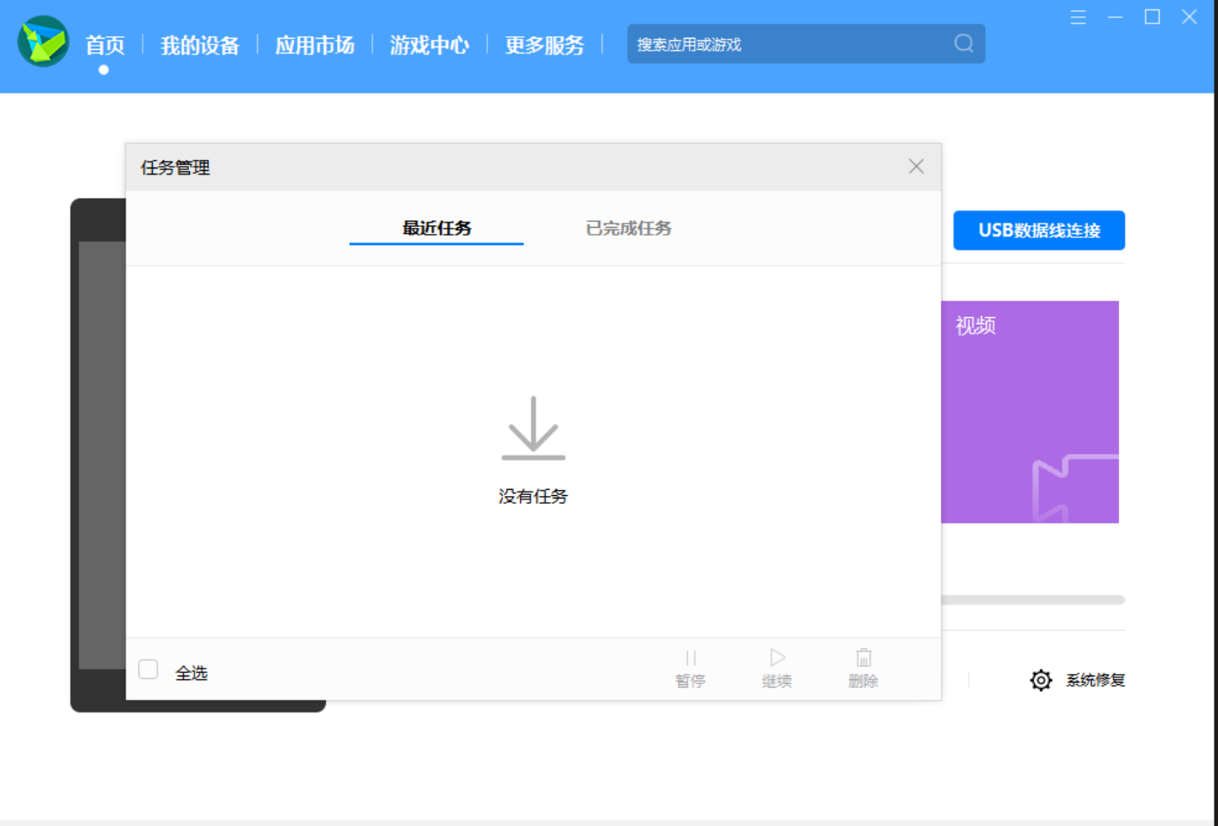Viewport: 1218px width, 826px height.
Task: Click the 暂停 pause button
Action: [x=690, y=669]
